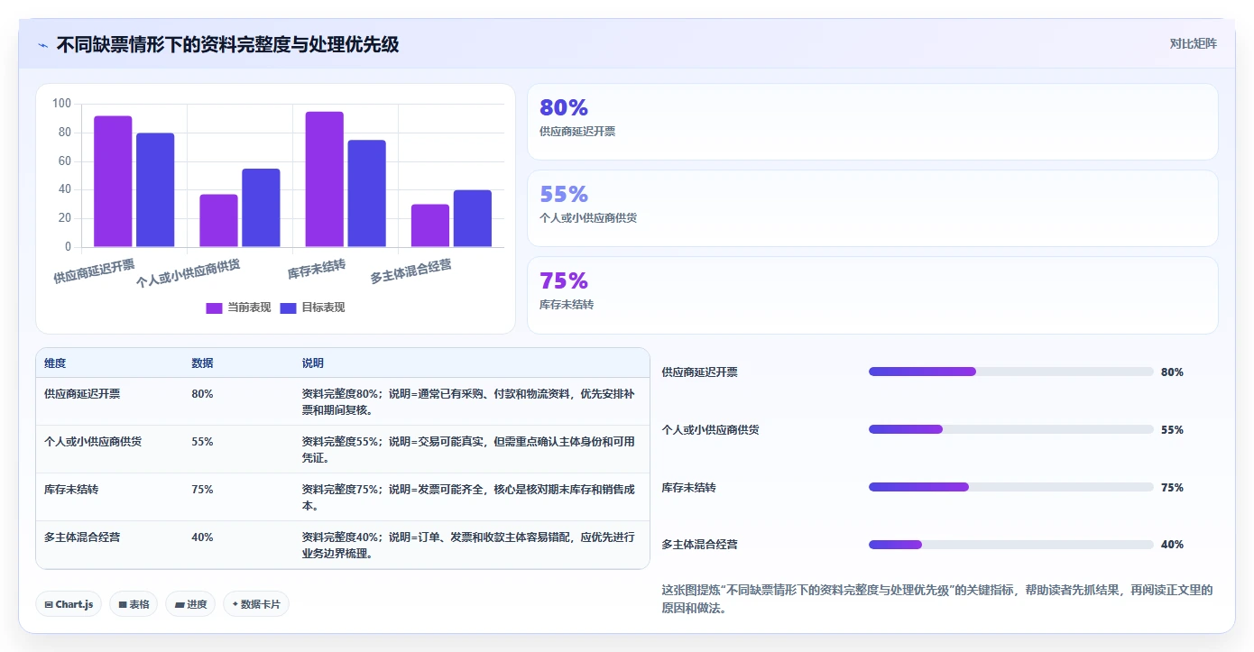Click the 目标表现 bar for 个人或小供应商供货
Image resolution: width=1254 pixels, height=652 pixels.
261,208
